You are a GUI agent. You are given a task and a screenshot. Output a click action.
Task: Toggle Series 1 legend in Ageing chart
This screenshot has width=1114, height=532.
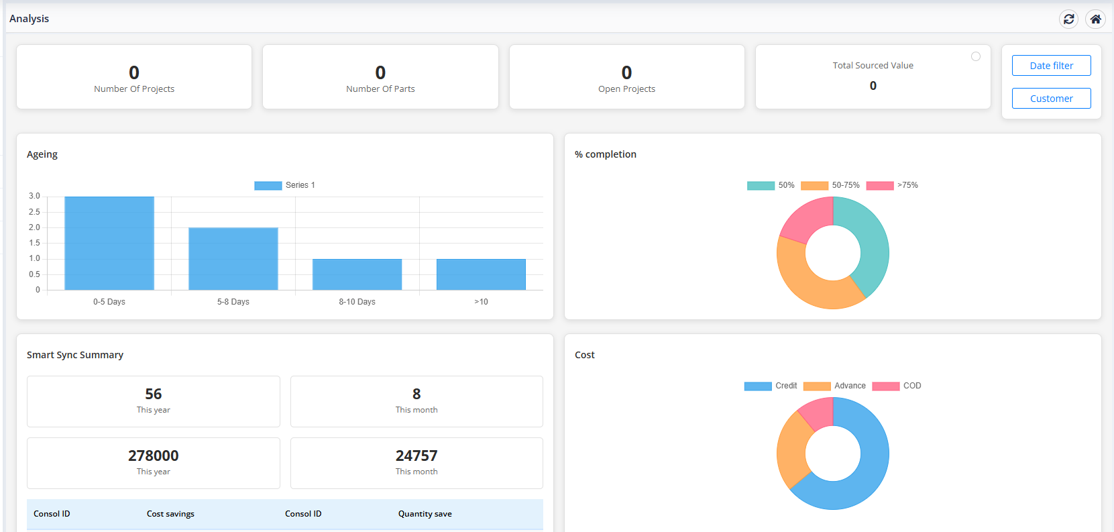(284, 185)
